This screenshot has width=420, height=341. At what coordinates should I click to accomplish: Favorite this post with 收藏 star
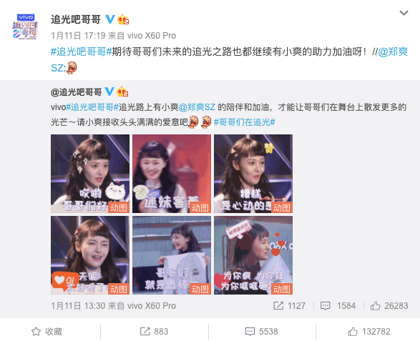click(x=47, y=332)
